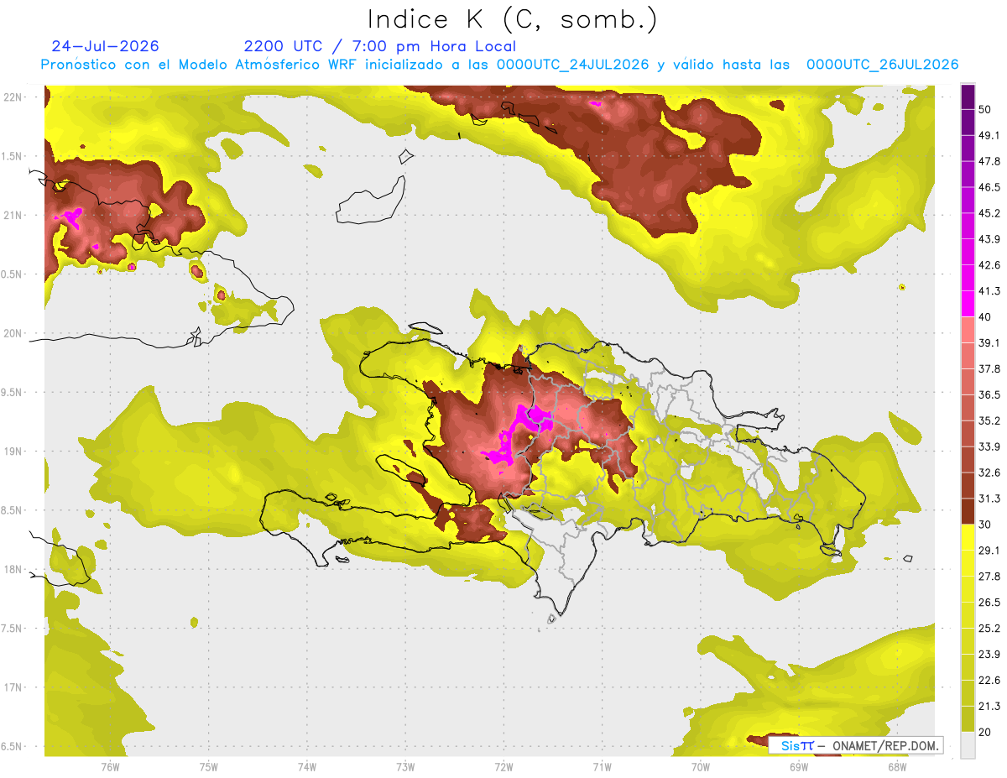Viewport: 1007px width, 778px height.
Task: Click the longitude axis label '69W'
Action: pyautogui.click(x=799, y=766)
